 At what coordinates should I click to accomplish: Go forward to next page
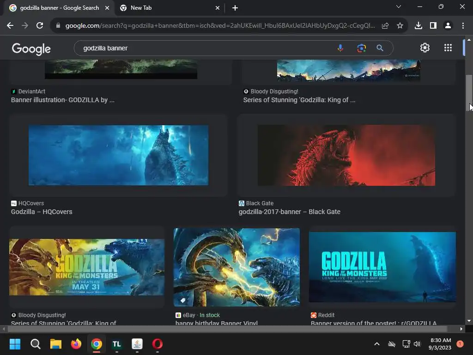coord(25,26)
